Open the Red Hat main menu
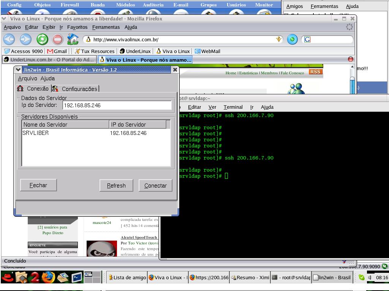The image size is (389, 291). click(x=7, y=277)
